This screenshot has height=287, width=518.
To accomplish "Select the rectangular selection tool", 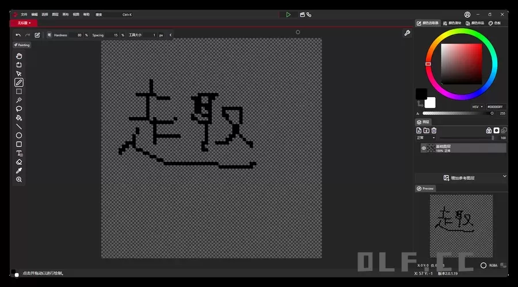I will [x=19, y=91].
